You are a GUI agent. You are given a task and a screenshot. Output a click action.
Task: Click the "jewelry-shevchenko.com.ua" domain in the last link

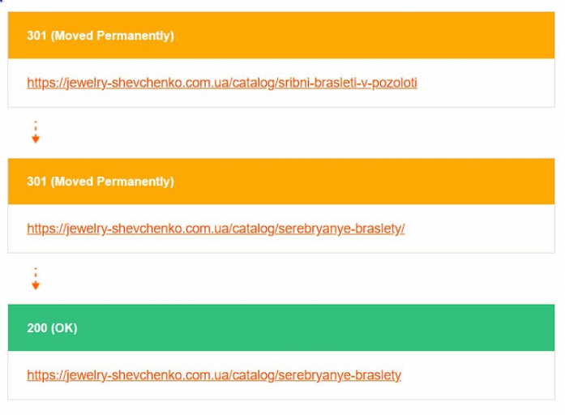click(x=148, y=375)
